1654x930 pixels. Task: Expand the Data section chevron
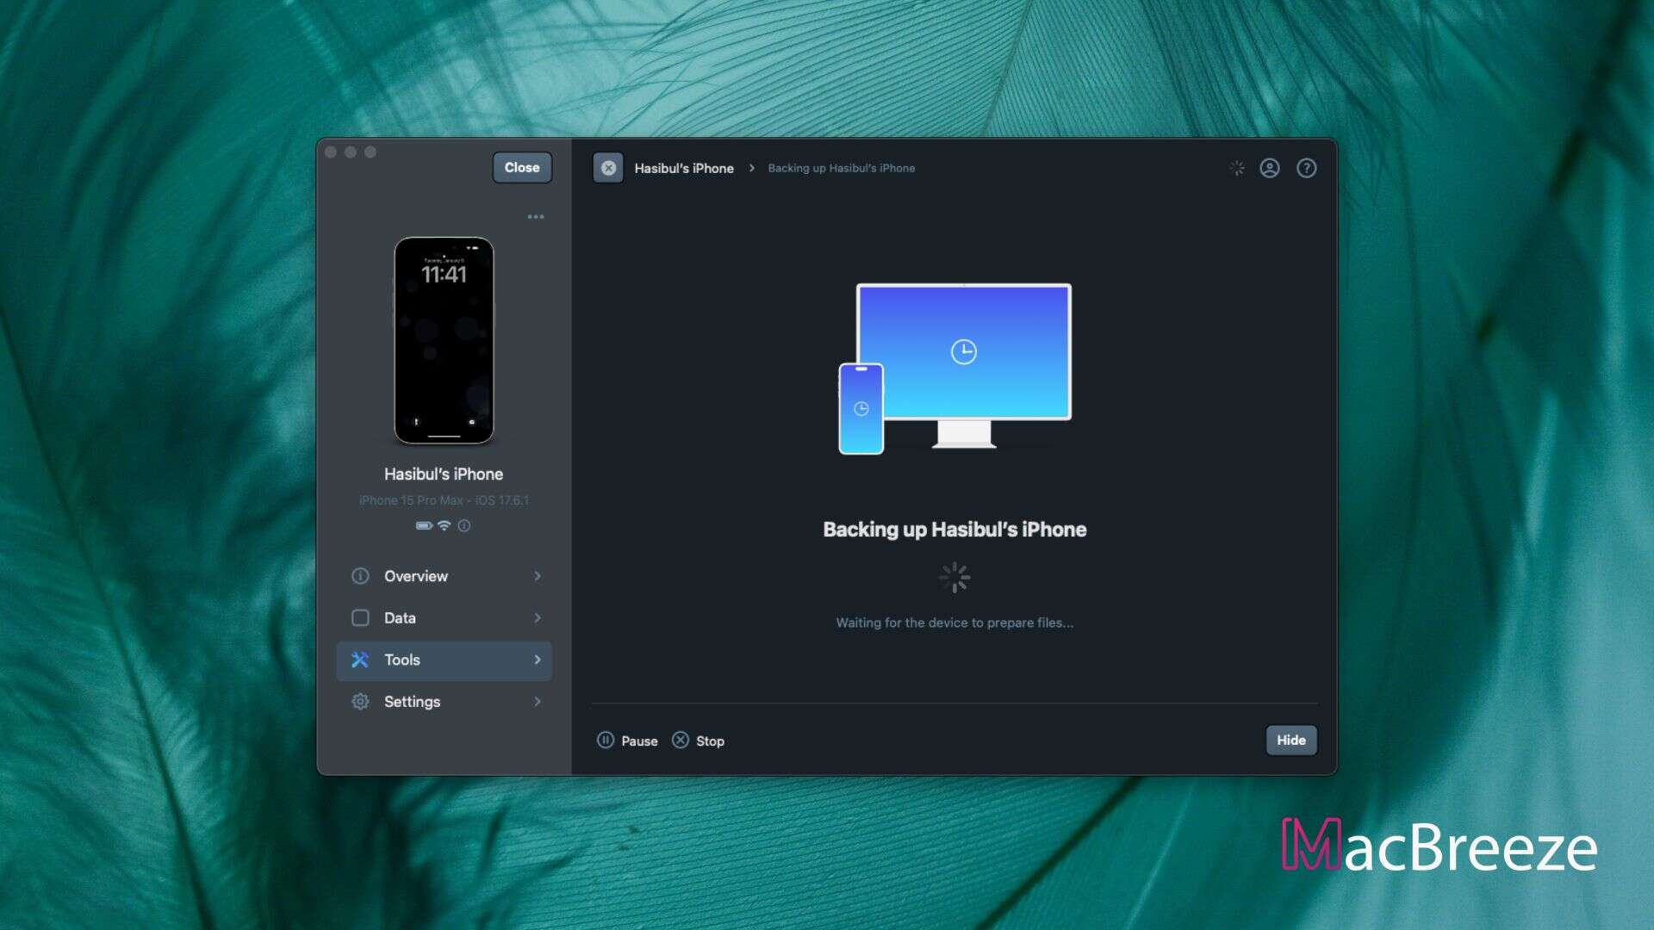click(x=538, y=618)
